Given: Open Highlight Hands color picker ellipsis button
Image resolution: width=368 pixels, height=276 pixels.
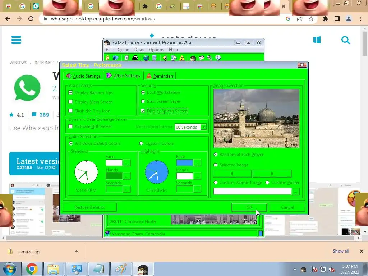Looking at the screenshot, I should point(197,176).
